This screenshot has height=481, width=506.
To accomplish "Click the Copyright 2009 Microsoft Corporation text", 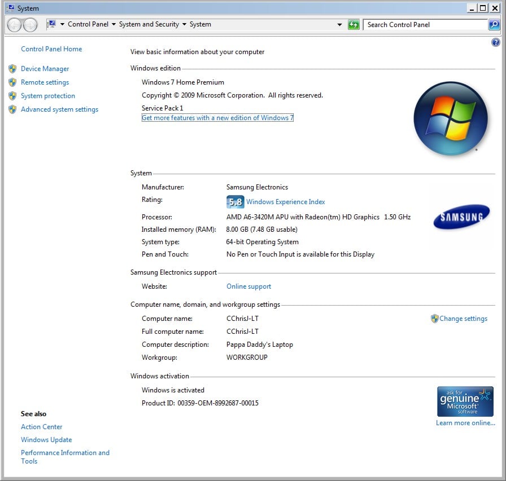I will pos(232,95).
